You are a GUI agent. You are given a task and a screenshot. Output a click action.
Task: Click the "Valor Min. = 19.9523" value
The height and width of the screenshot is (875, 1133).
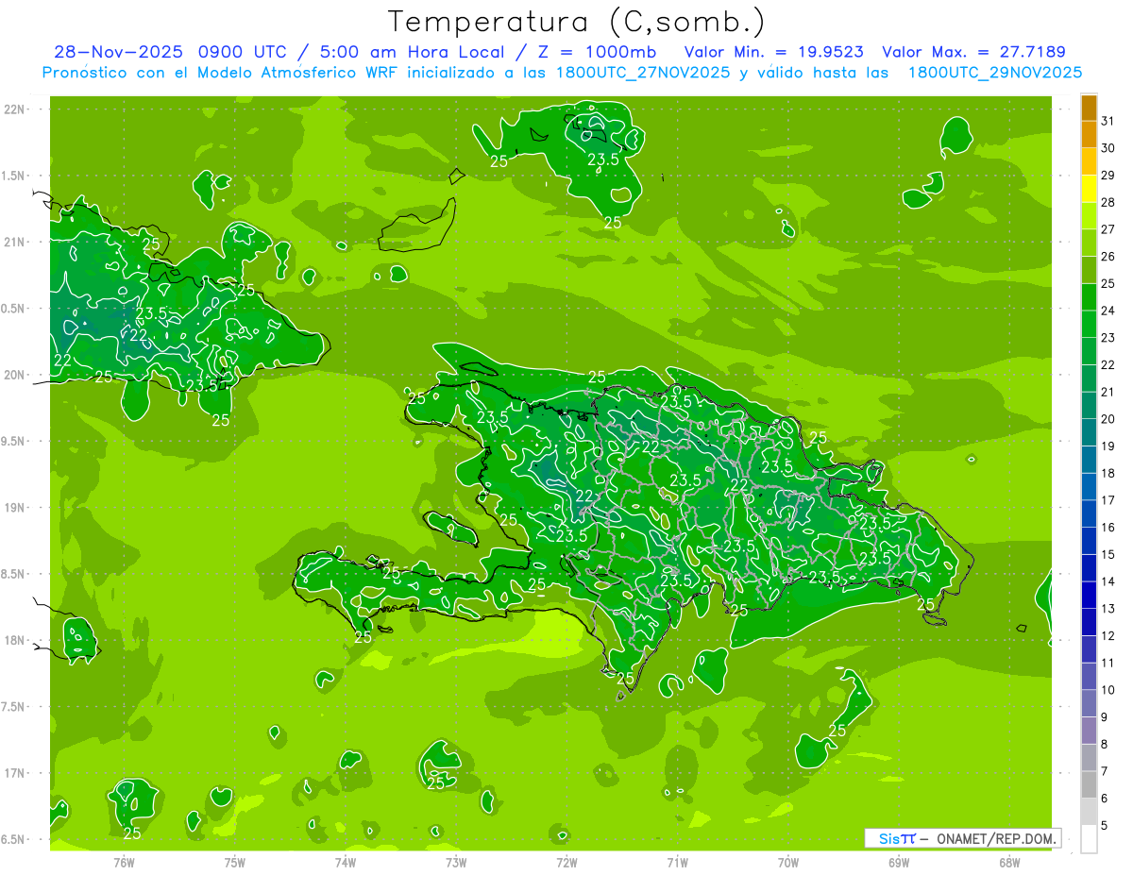pyautogui.click(x=773, y=52)
